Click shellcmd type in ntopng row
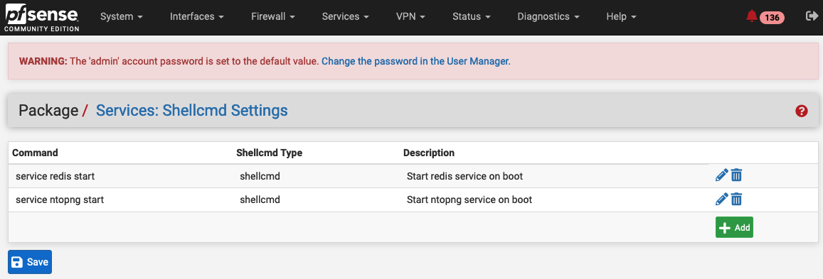The image size is (823, 279). coord(260,200)
